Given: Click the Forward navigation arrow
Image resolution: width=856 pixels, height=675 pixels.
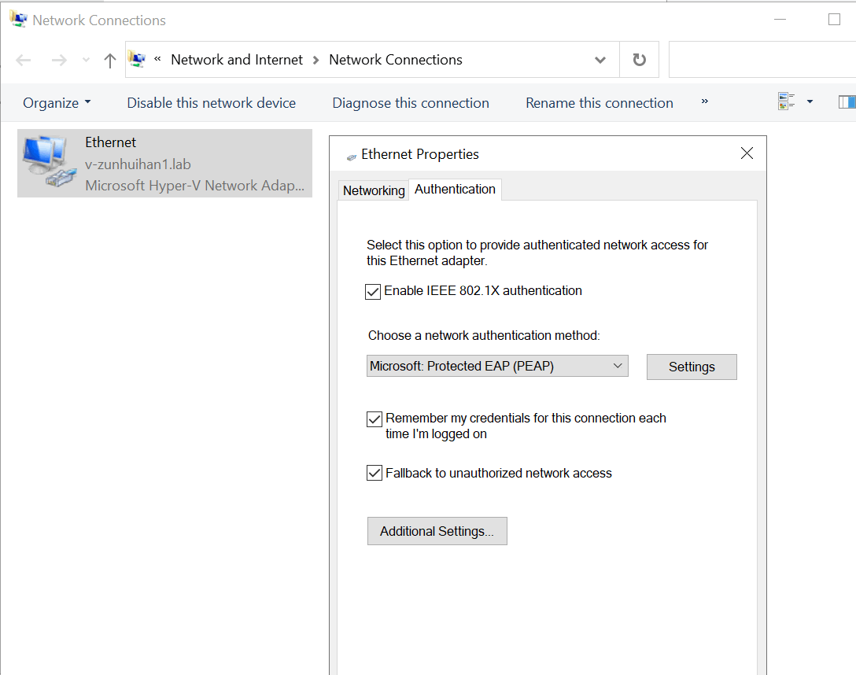Looking at the screenshot, I should (58, 59).
